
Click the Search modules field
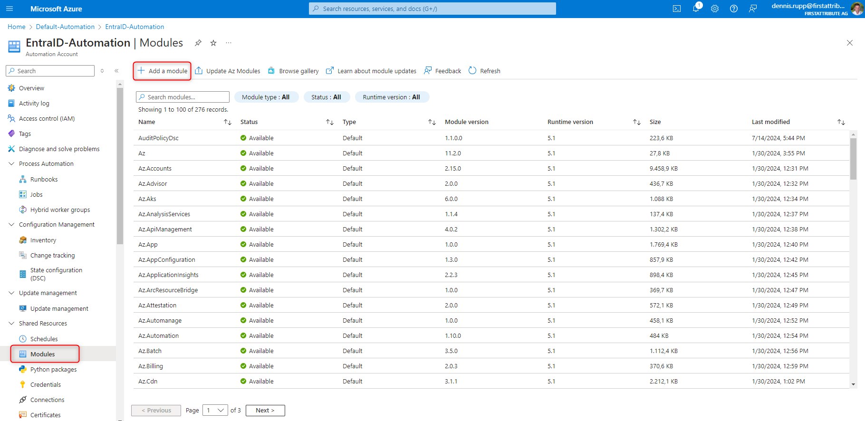click(x=183, y=97)
